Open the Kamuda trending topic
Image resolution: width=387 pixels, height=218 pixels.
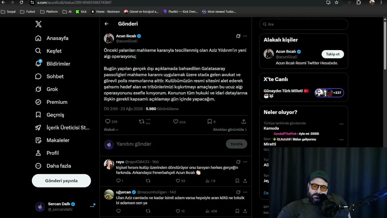(x=271, y=128)
